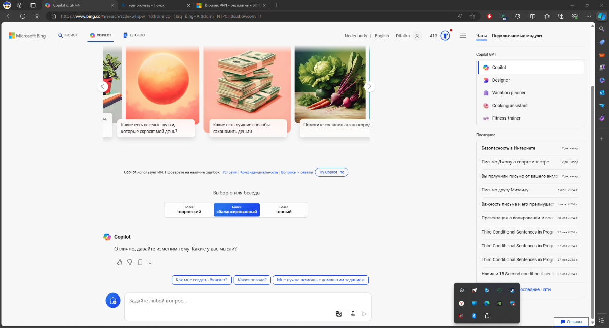Viewport: 609px width, 328px height.
Task: Click the thumbs up icon under Copilot's reply
Action: [x=120, y=263]
